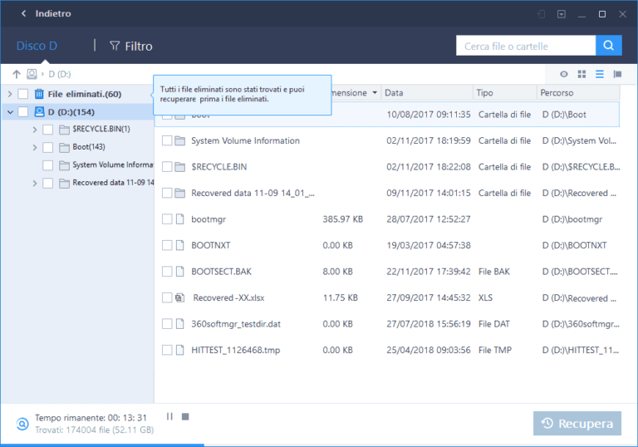Select the File eliminati checkbox in tree
Image resolution: width=638 pixels, height=447 pixels.
pyautogui.click(x=23, y=94)
